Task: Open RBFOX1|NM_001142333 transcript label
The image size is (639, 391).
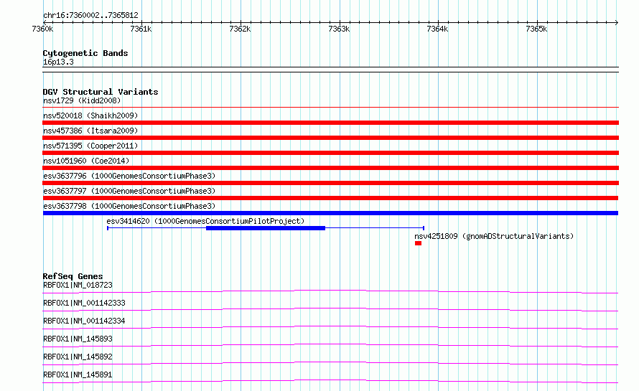Action: pyautogui.click(x=84, y=303)
